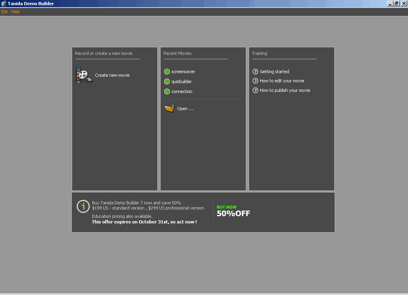Click 'Record or create a new movie' heading

pyautogui.click(x=104, y=53)
